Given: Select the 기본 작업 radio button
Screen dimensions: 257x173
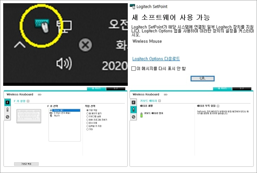Looking at the screenshot, I should 87,110.
